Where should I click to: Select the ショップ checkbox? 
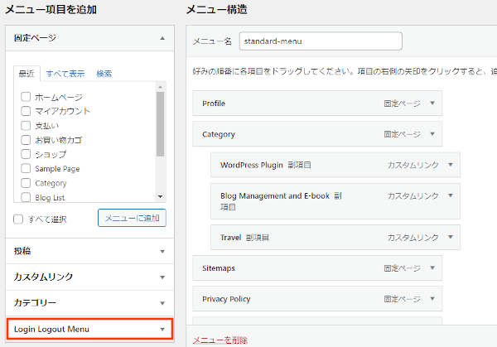tap(26, 154)
